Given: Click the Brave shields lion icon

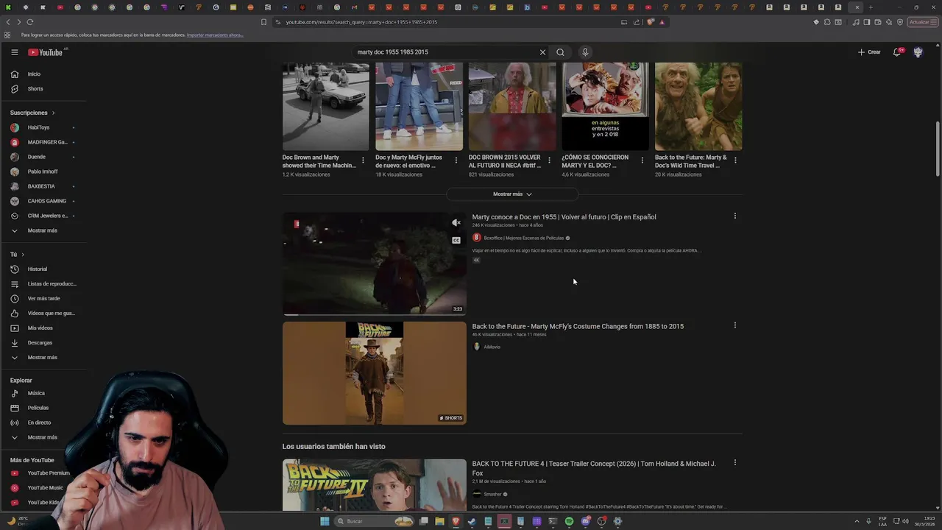Looking at the screenshot, I should (x=651, y=22).
